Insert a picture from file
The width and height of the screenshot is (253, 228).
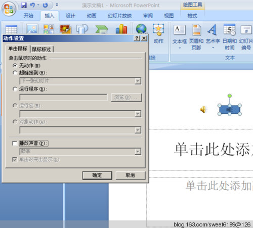pos(32,29)
